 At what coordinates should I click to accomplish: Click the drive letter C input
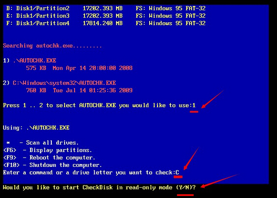(x=177, y=172)
